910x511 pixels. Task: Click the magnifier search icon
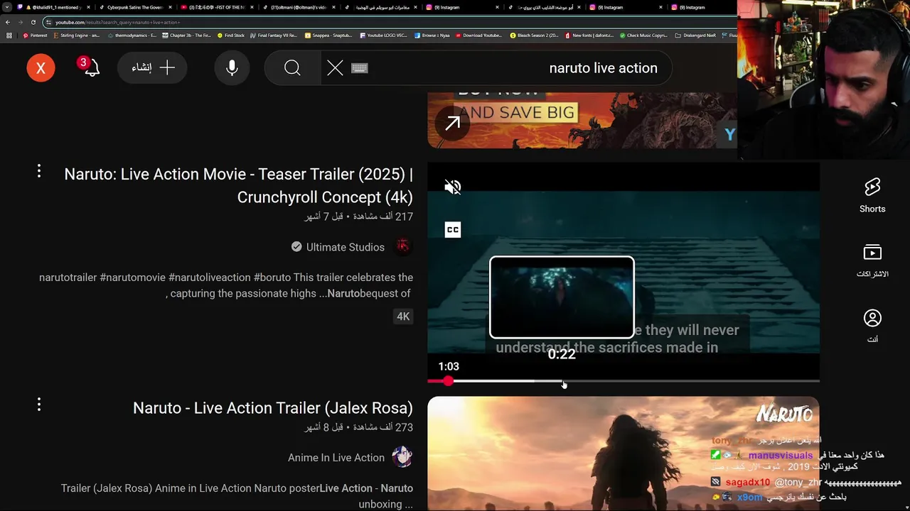[292, 68]
